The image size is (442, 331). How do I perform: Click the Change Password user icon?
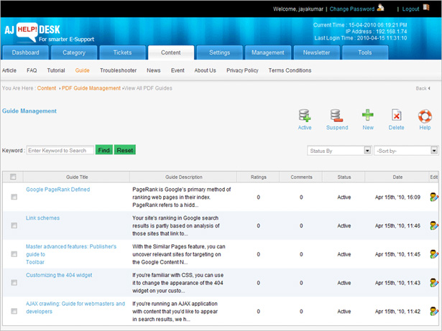[380, 8]
